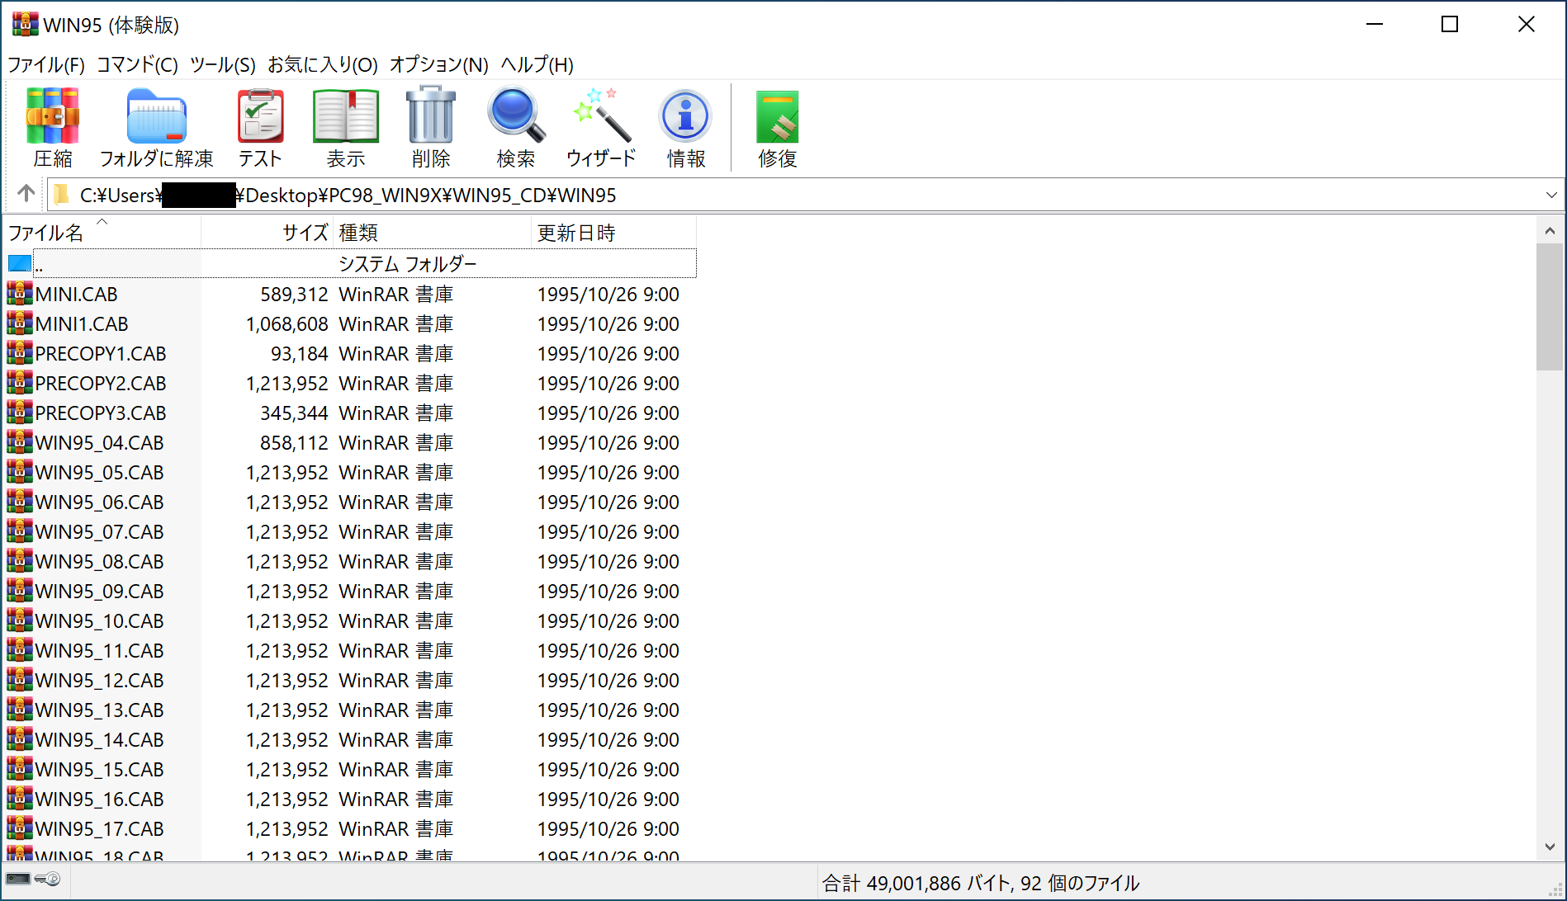Viewport: 1567px width, 901px height.
Task: Select the PRECOPY3.CAB archive icon
Action: (20, 413)
